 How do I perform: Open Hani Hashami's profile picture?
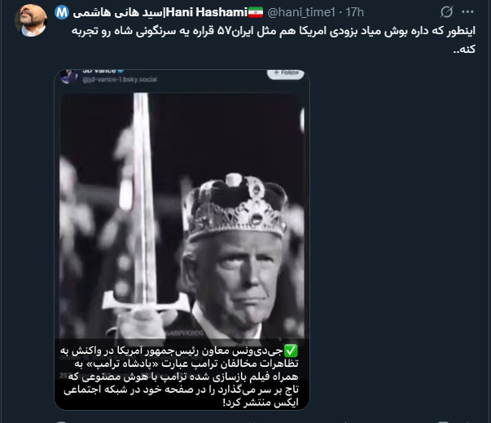[31, 20]
